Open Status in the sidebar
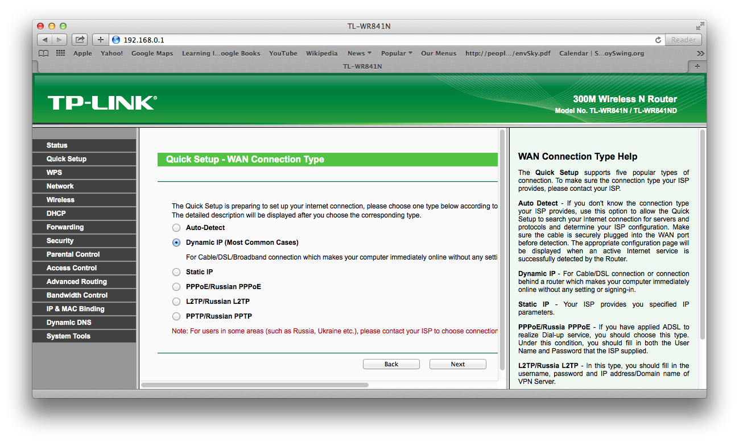Image resolution: width=739 pixels, height=443 pixels. coord(84,145)
